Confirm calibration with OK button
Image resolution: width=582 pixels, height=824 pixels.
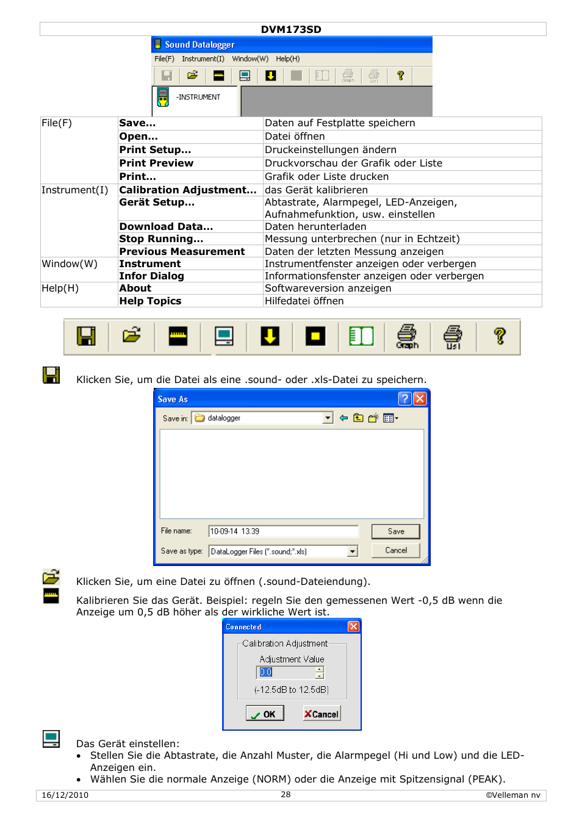(x=265, y=714)
